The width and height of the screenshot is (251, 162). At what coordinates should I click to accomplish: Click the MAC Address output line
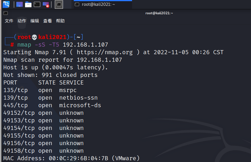click(71, 159)
